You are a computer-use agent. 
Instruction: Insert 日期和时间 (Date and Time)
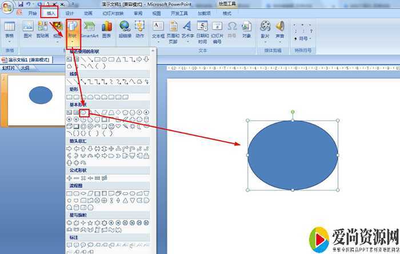pos(202,32)
